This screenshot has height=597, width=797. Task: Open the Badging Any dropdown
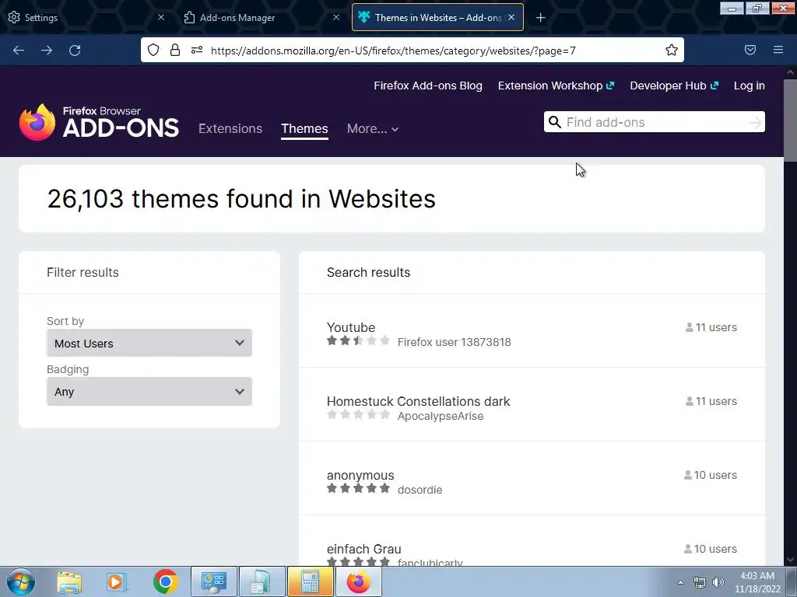(x=149, y=392)
